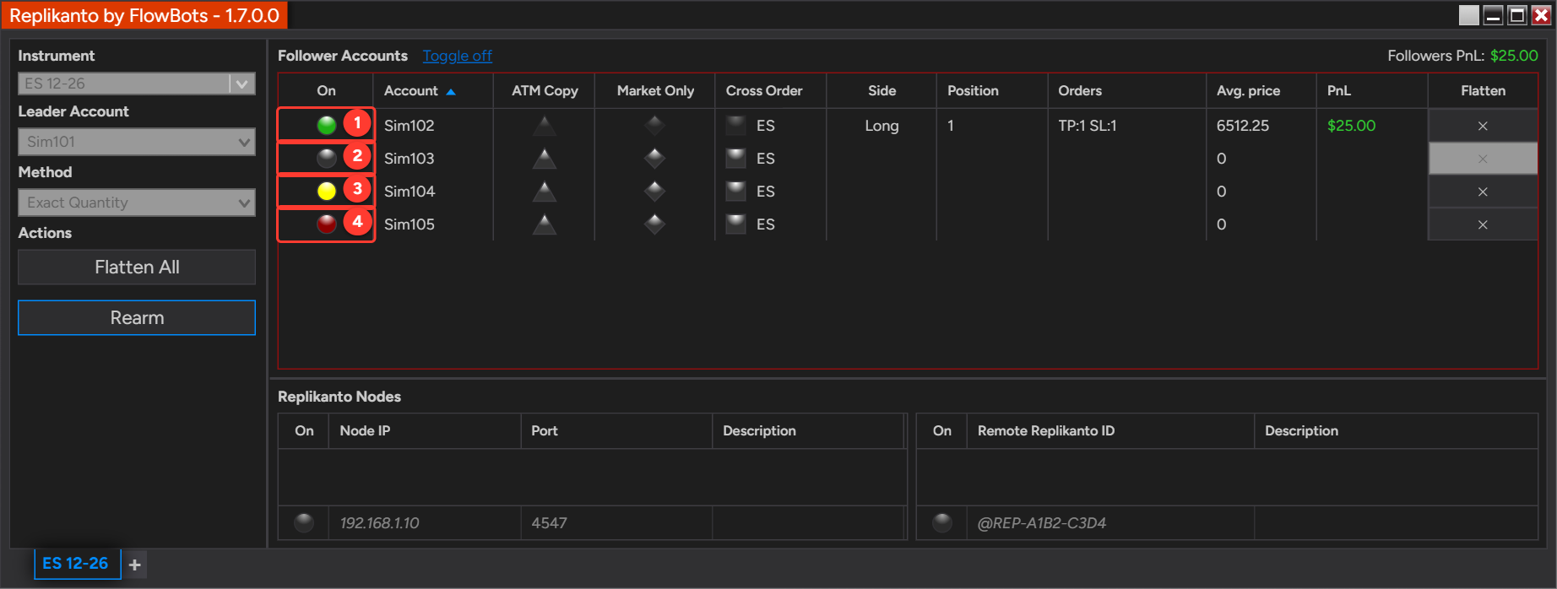Click the Rearm button
This screenshot has height=589, width=1557.
click(x=137, y=317)
